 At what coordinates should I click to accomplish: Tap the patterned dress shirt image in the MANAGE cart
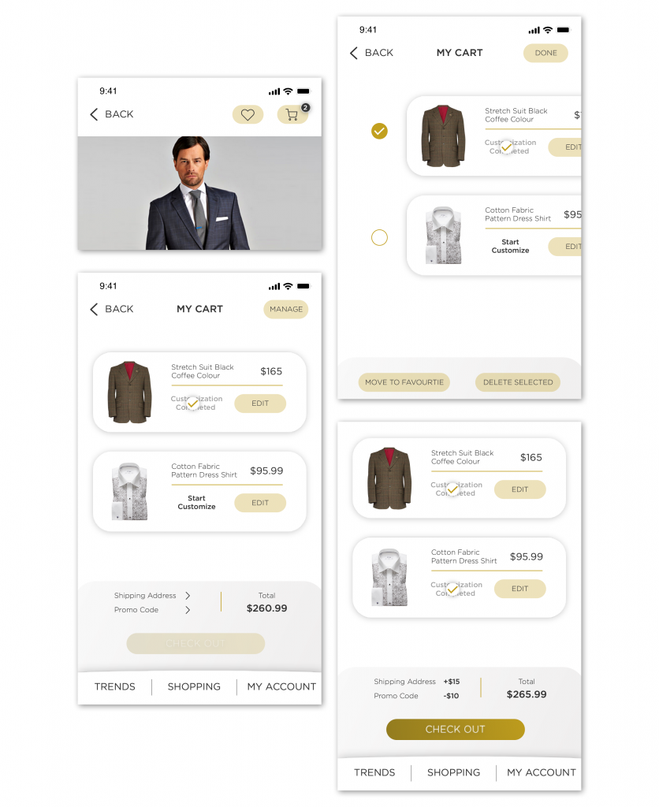point(130,491)
